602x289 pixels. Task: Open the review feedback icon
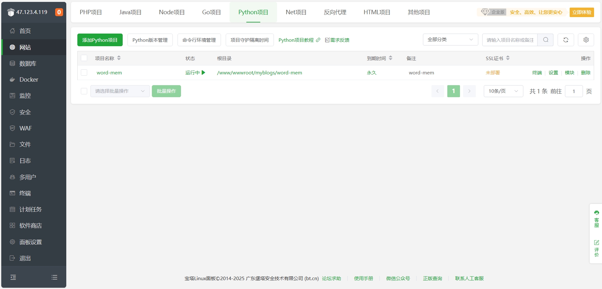(596, 248)
